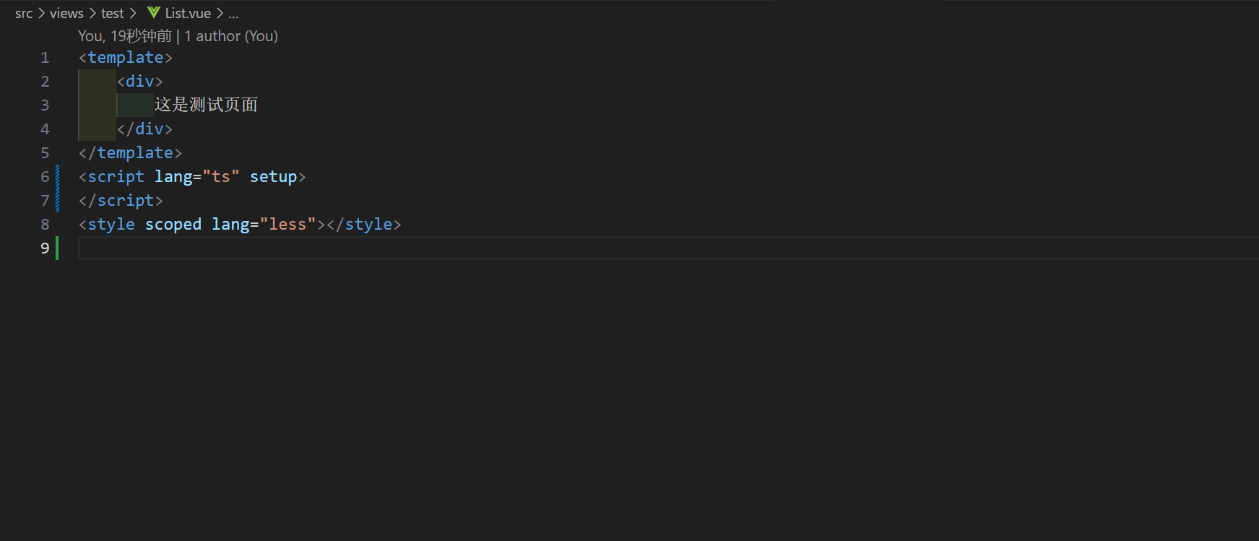Expand the breadcrumb ellipsis symbol list
Viewport: 1259px width, 541px height.
click(x=233, y=13)
